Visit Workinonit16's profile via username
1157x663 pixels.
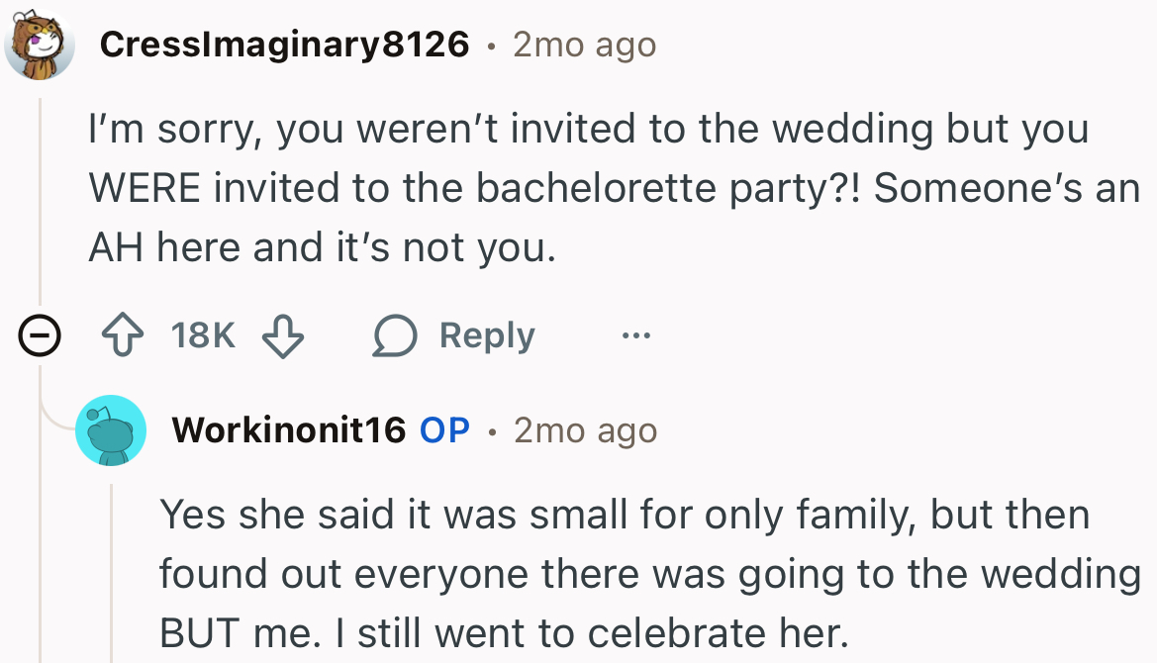(288, 430)
